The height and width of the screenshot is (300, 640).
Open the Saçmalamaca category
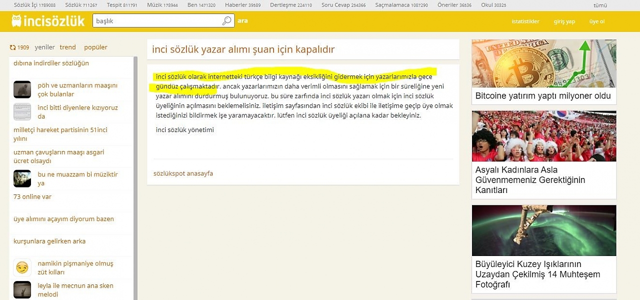click(401, 5)
